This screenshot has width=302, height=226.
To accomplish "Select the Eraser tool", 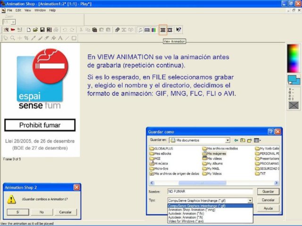I will (x=47, y=38).
